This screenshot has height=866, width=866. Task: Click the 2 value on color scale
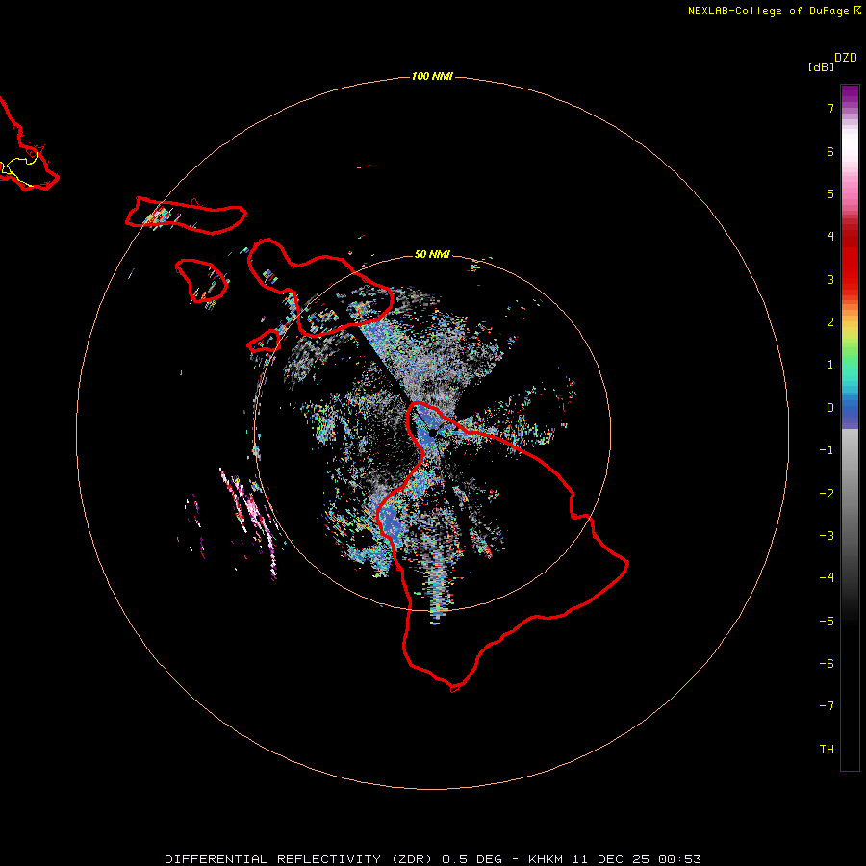(830, 322)
